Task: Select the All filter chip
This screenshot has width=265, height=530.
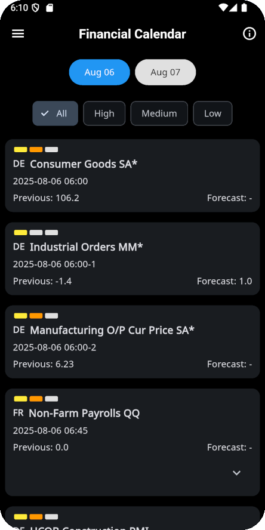Action: pos(55,113)
